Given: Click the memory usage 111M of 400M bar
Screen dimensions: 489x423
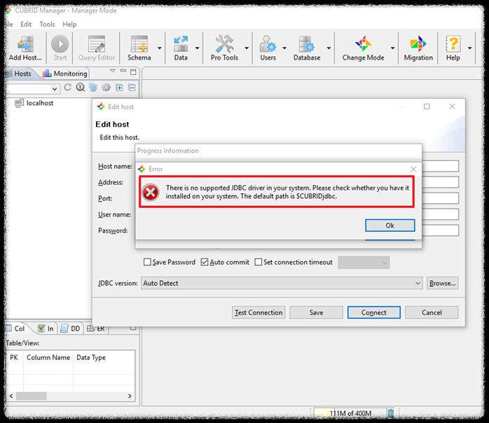Looking at the screenshot, I should [350, 413].
